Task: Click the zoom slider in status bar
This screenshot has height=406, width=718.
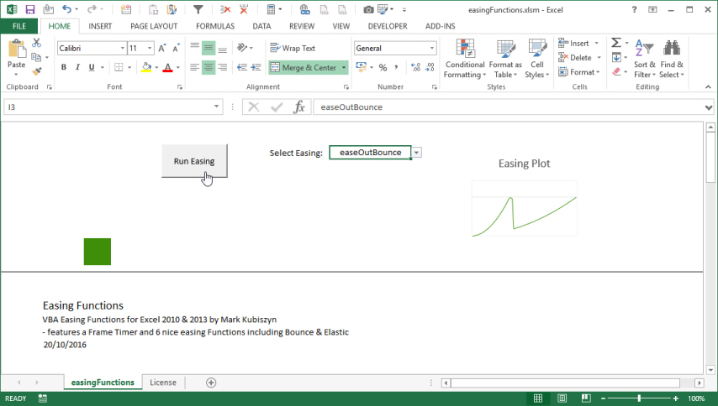Action: (640, 398)
